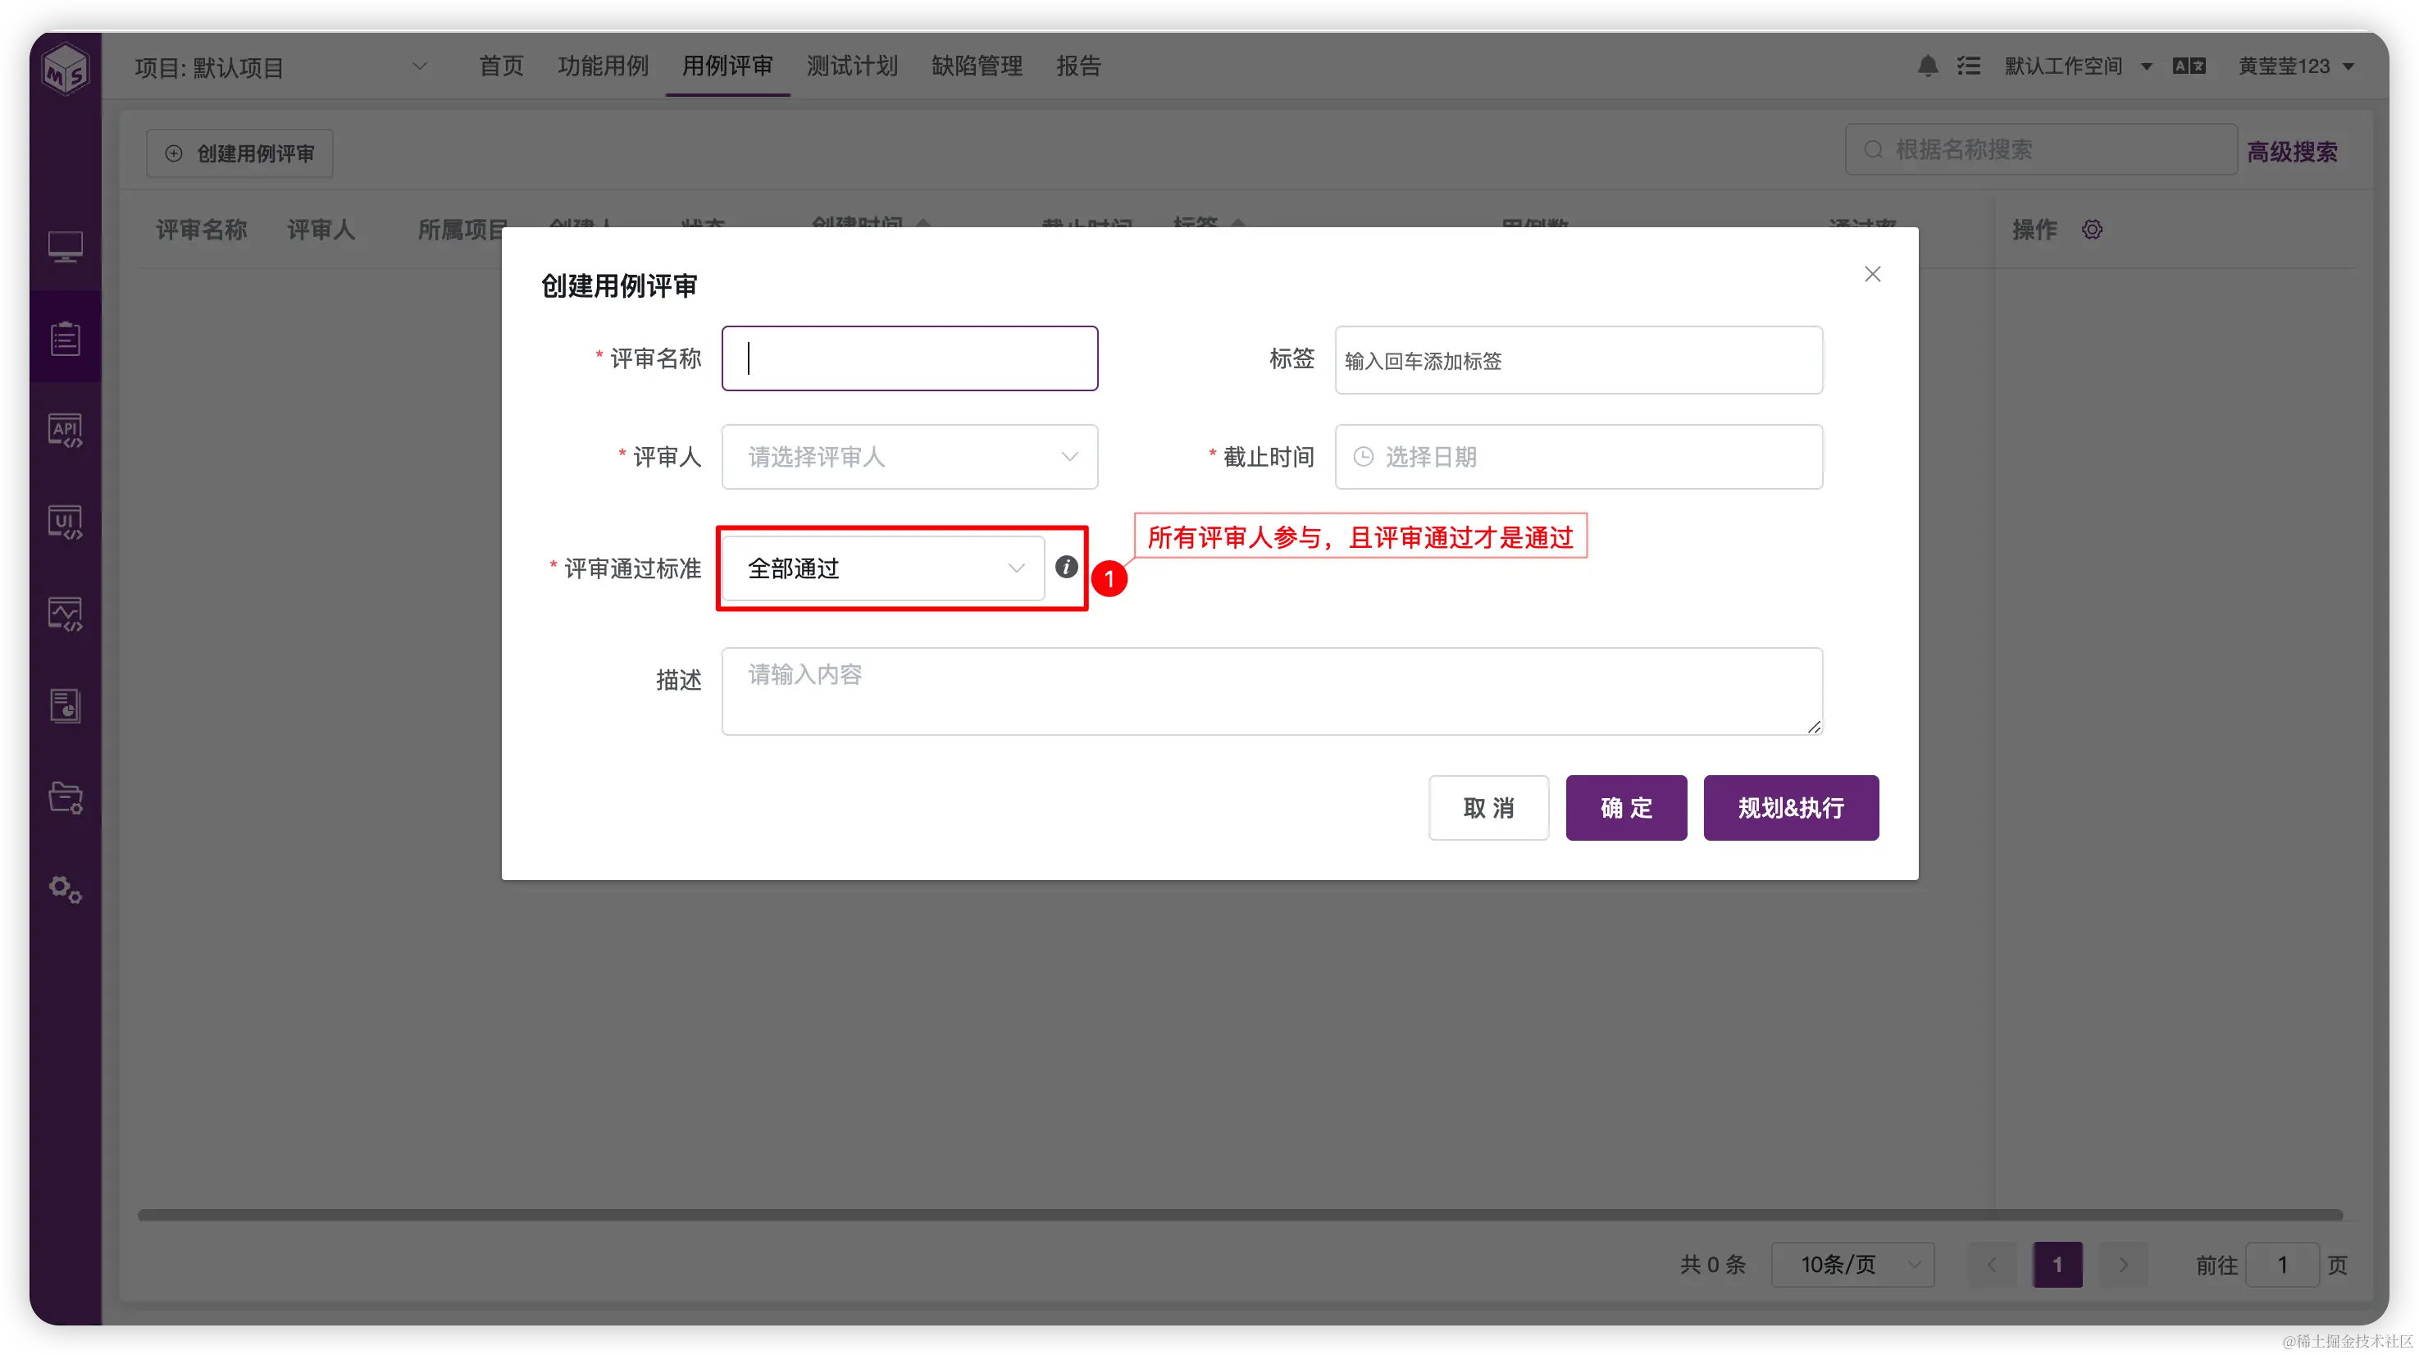Open the performance testing icon in sidebar

tap(66, 614)
